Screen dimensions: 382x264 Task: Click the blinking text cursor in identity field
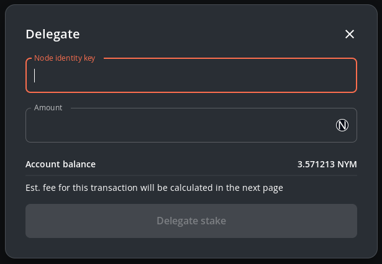click(x=35, y=76)
